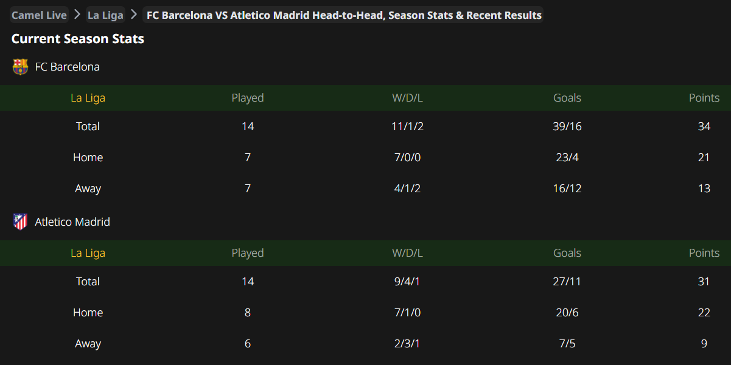Click the breadcrumb chevron after Camel Live
This screenshot has width=731, height=365.
click(x=77, y=15)
